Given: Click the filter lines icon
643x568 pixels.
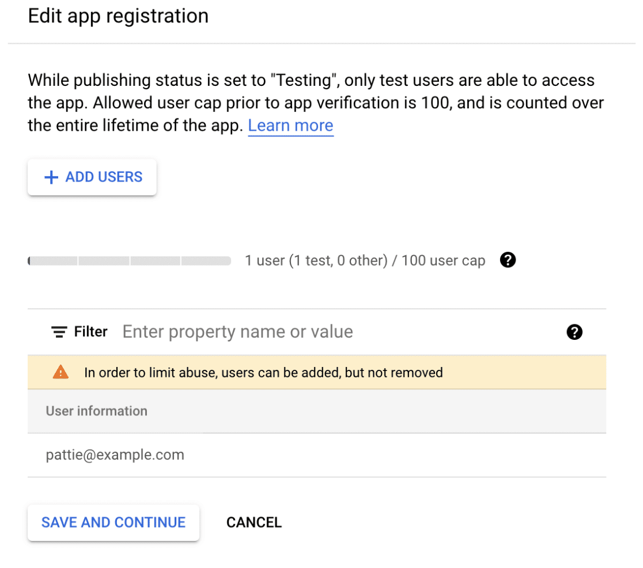Looking at the screenshot, I should [59, 332].
